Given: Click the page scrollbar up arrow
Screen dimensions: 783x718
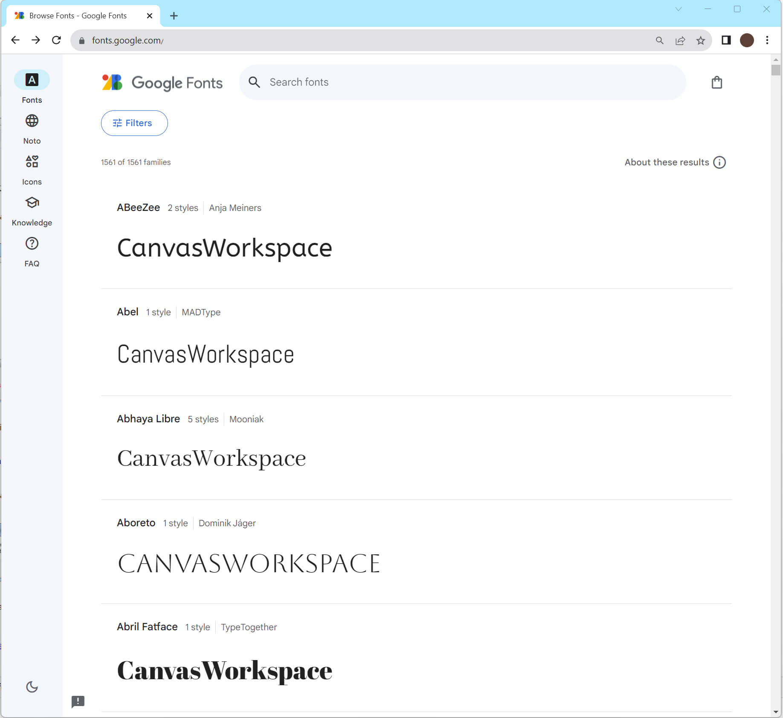Looking at the screenshot, I should pos(776,60).
